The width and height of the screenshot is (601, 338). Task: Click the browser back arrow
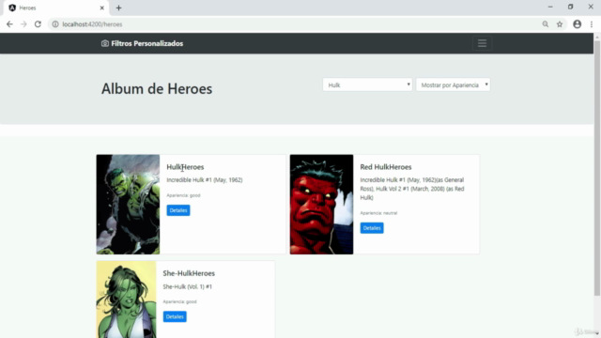point(9,24)
